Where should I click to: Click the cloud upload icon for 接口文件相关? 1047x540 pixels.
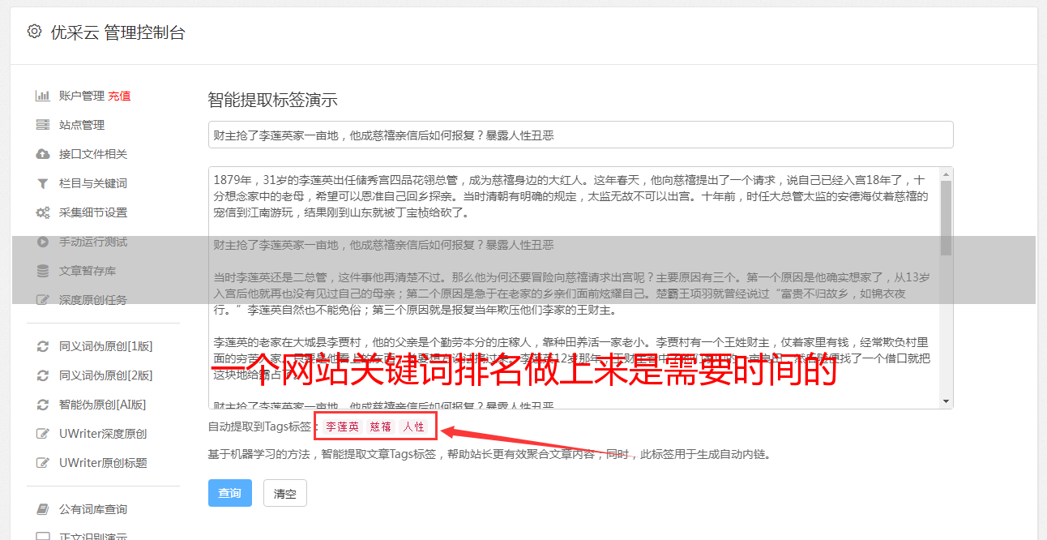click(43, 154)
